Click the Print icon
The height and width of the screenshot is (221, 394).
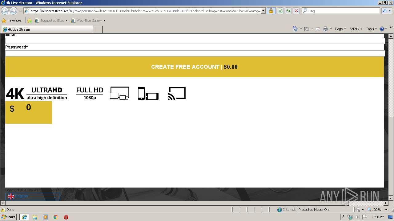[325, 29]
